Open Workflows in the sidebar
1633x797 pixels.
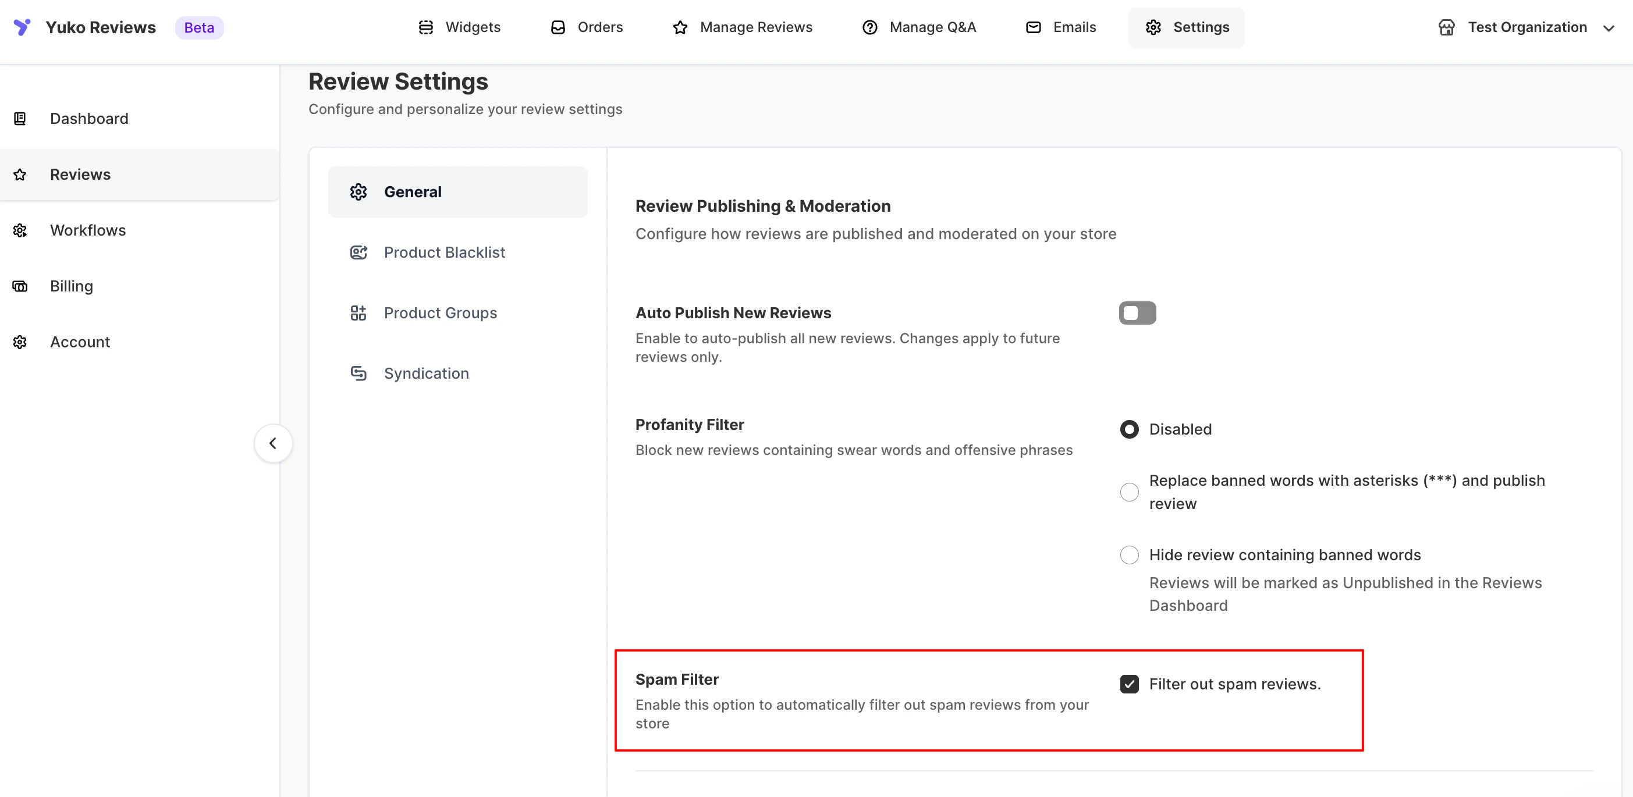(140, 230)
